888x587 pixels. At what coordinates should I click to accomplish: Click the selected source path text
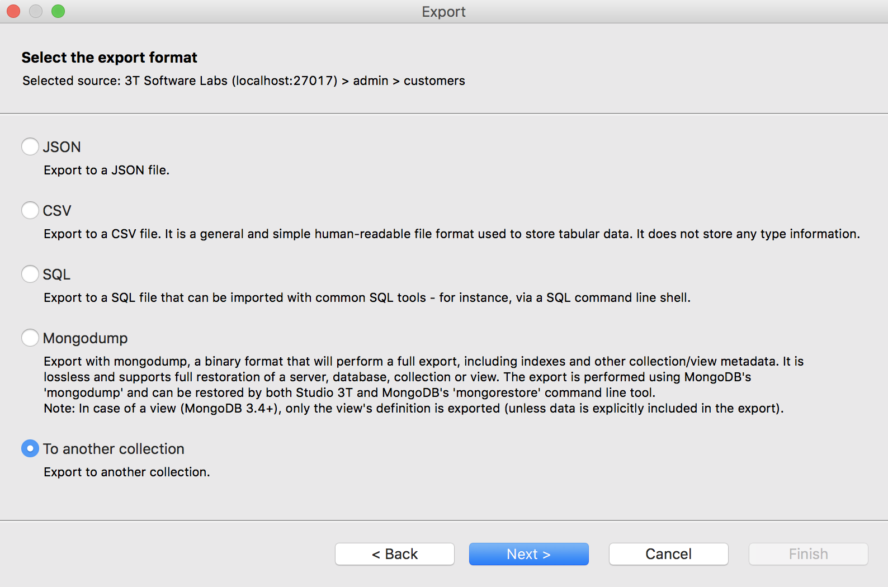coord(244,81)
